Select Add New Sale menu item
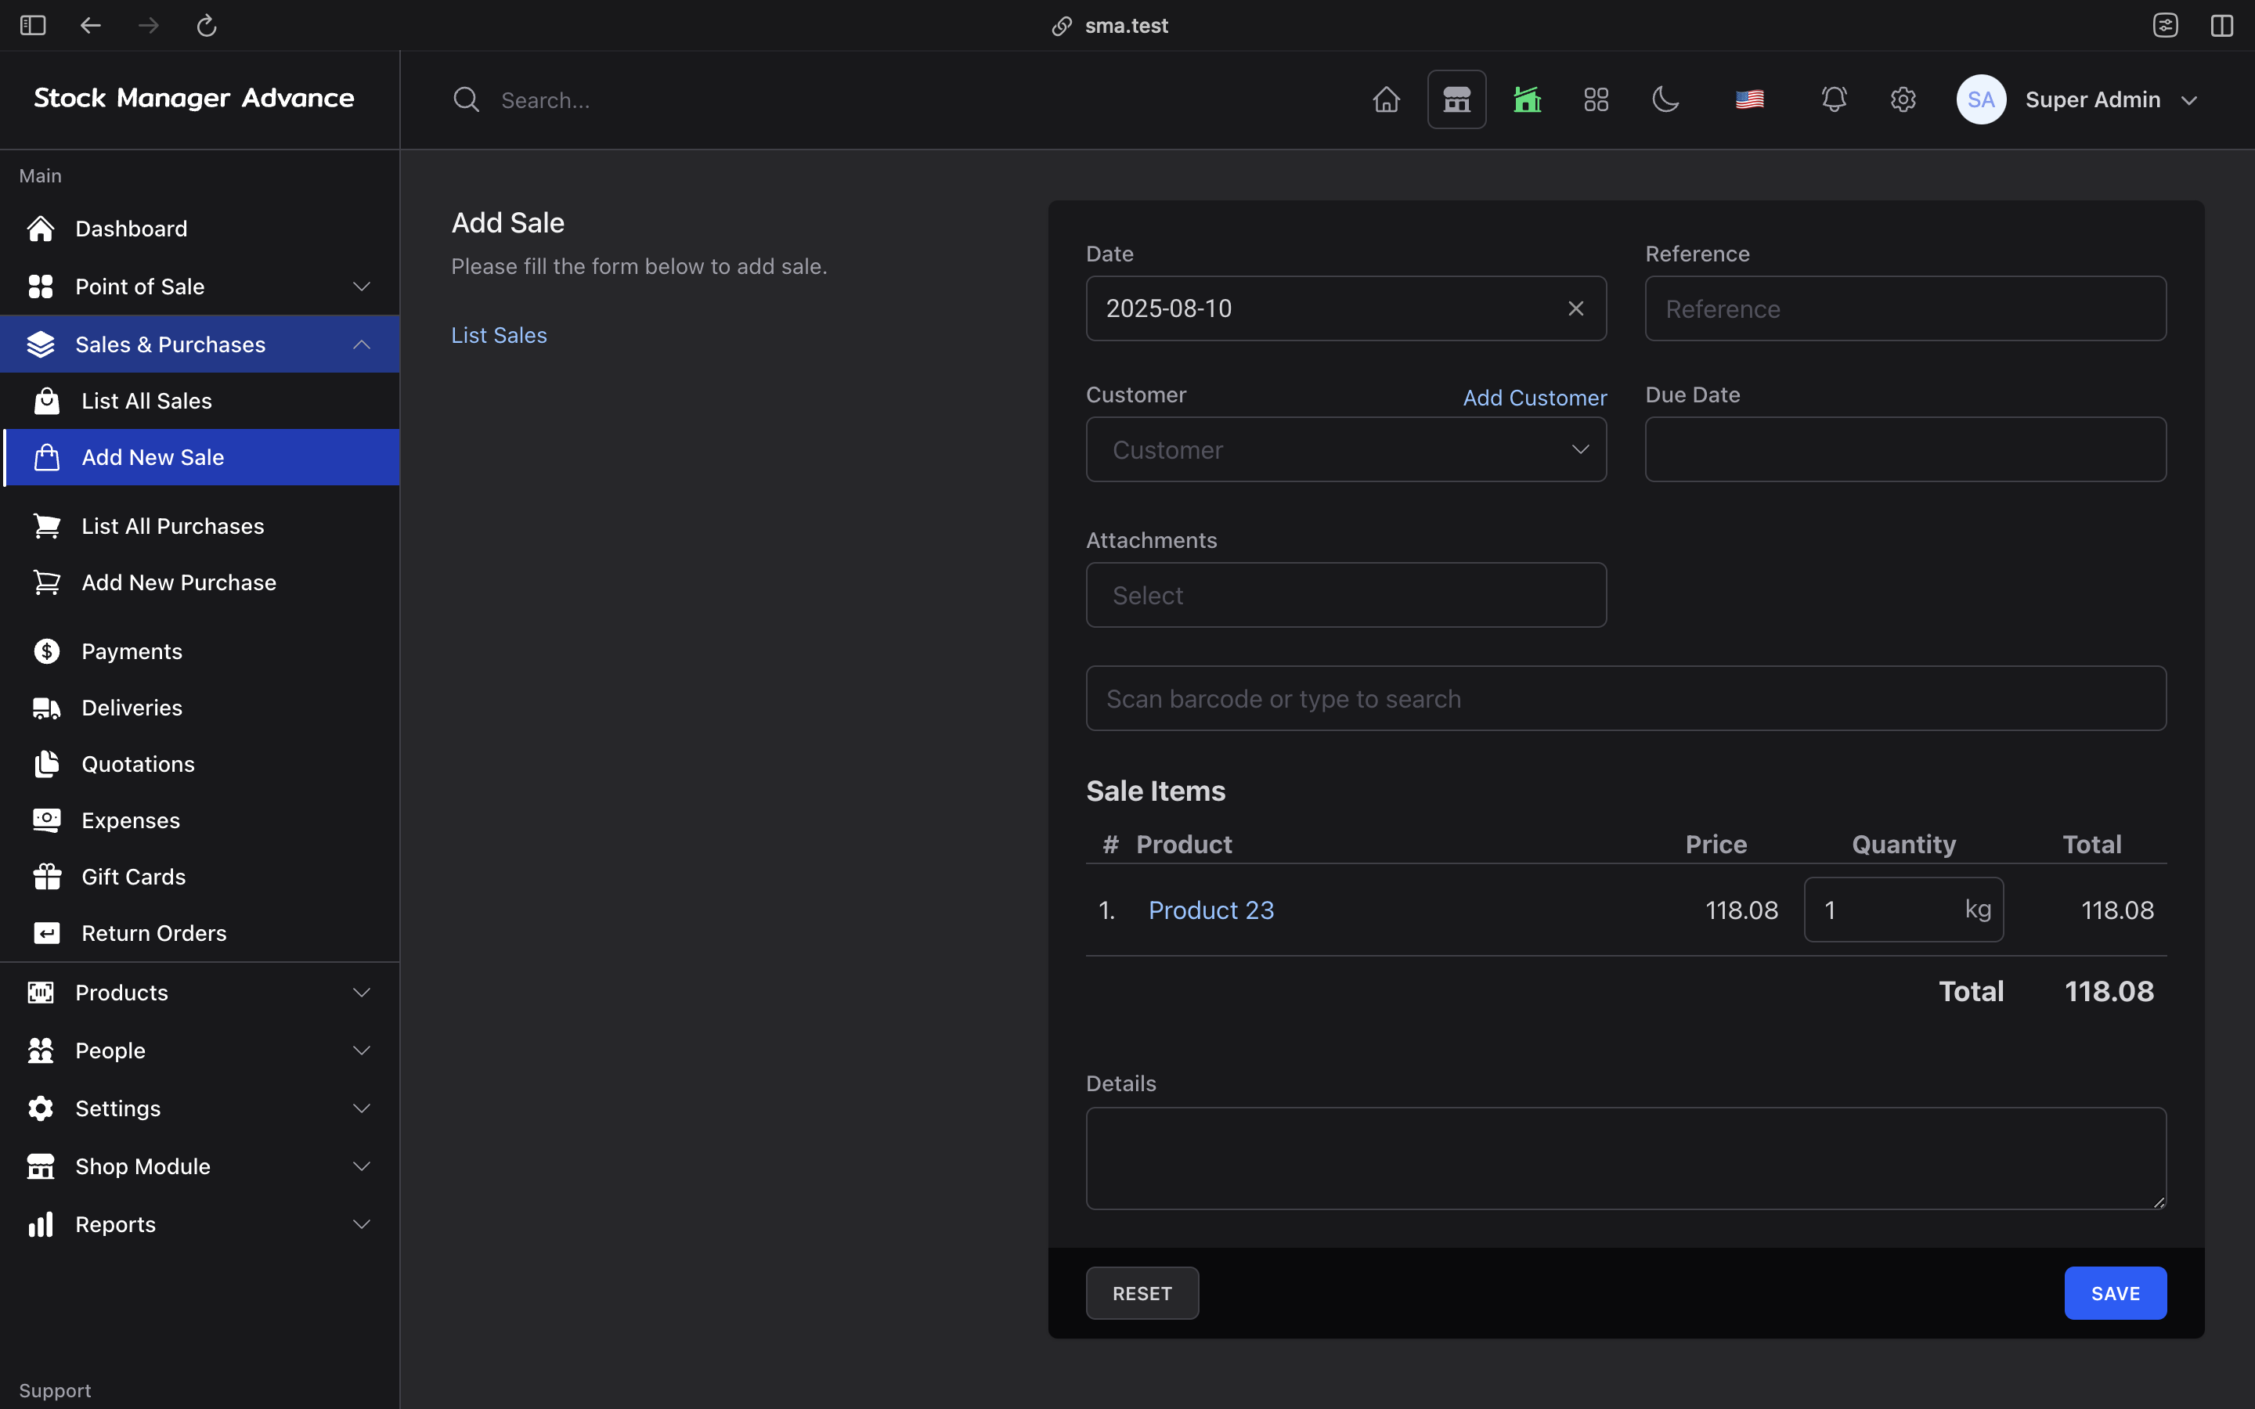 tap(200, 458)
